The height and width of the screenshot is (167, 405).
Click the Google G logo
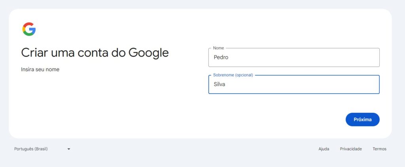pyautogui.click(x=29, y=29)
